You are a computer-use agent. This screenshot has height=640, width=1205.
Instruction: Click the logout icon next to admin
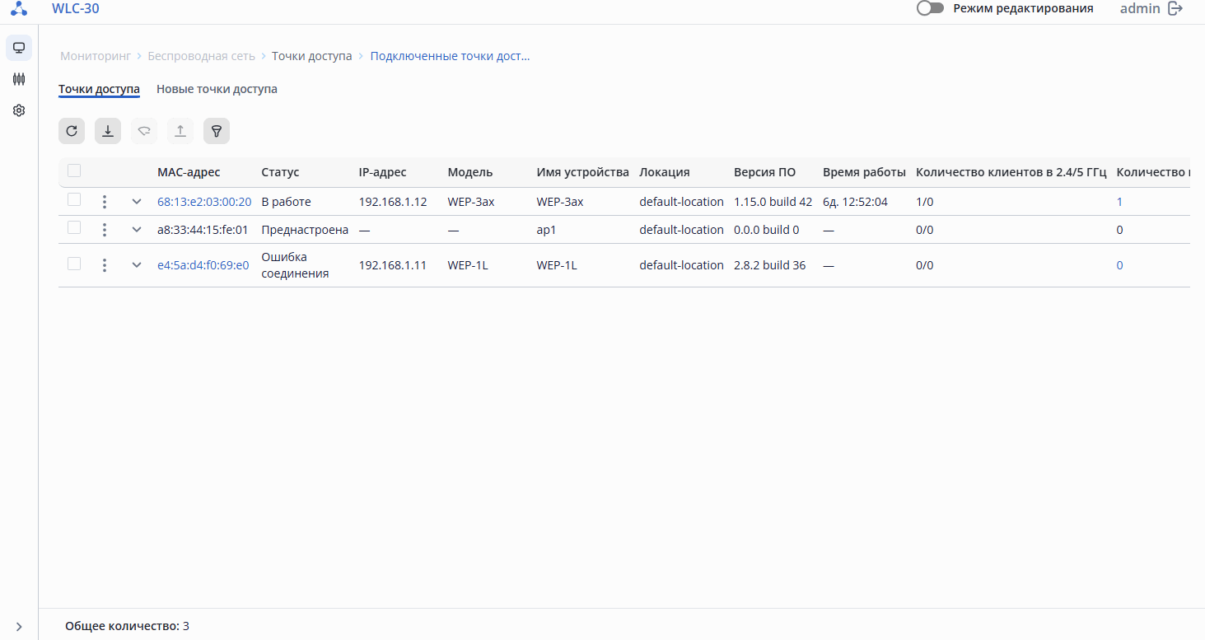point(1175,9)
